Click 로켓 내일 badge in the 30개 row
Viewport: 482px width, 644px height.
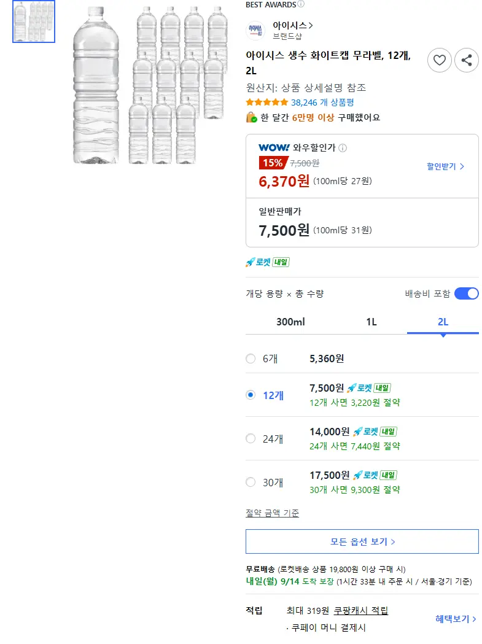coord(375,475)
